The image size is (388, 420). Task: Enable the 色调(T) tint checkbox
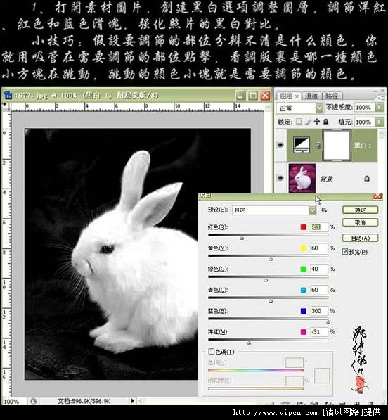[212, 351]
